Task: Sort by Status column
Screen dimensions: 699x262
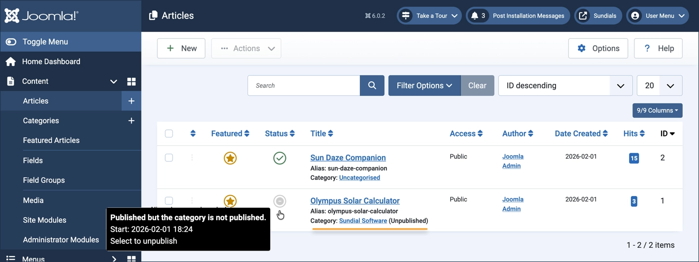Action: (x=280, y=133)
